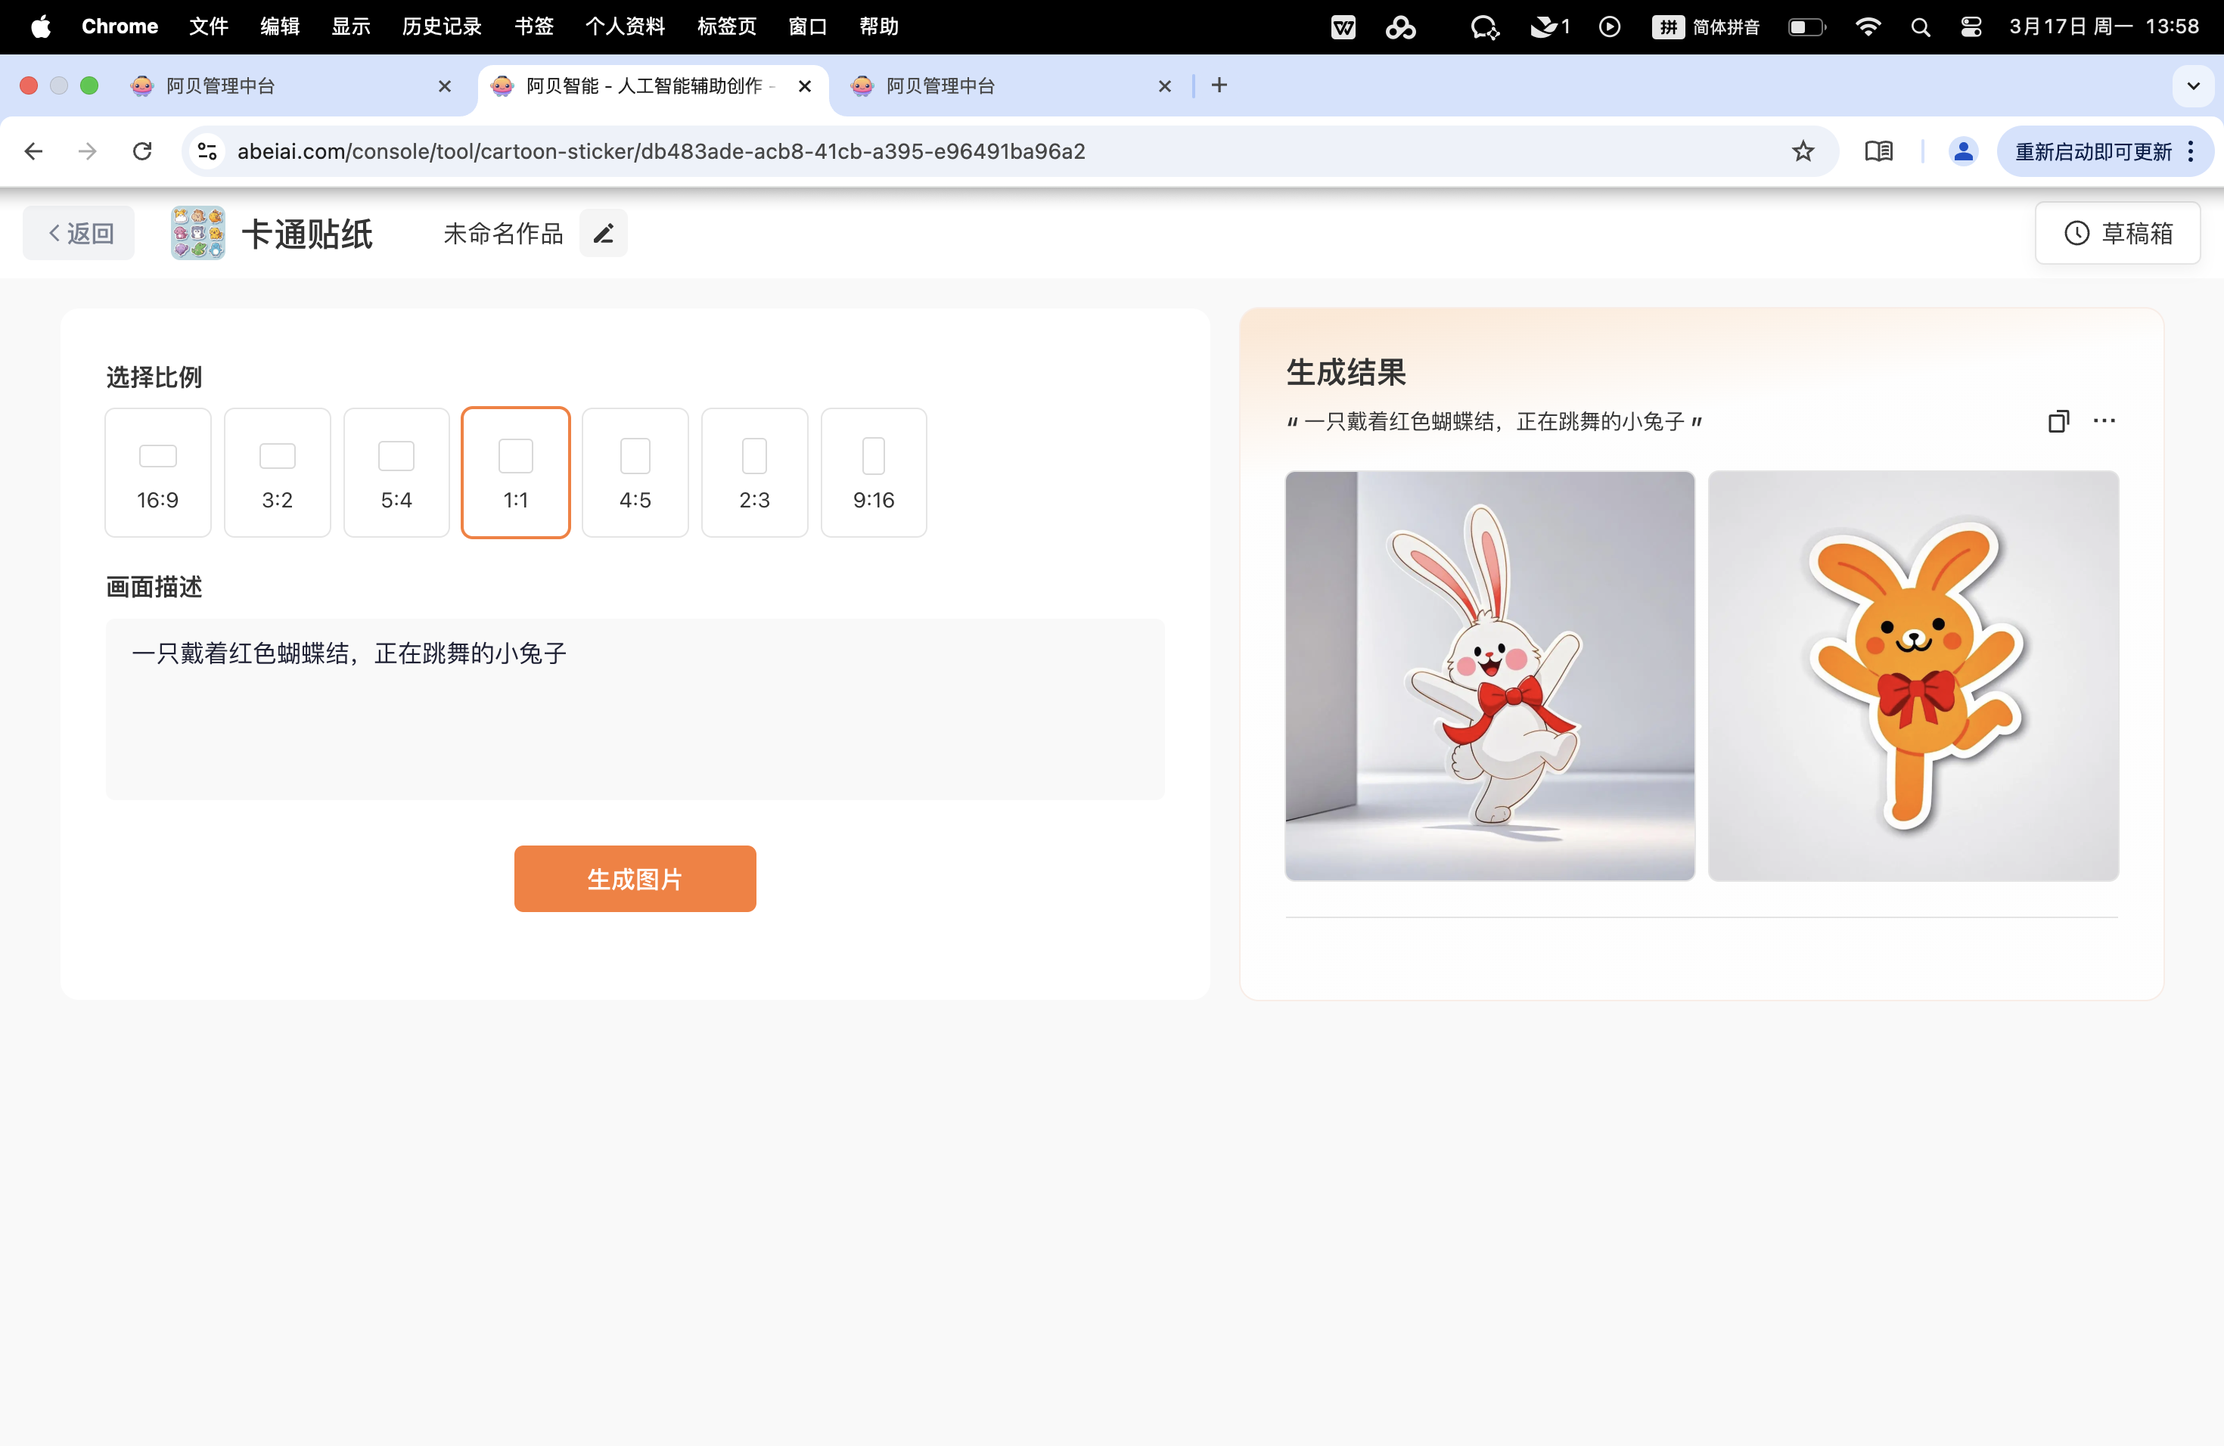Click the 生成图片 button
This screenshot has width=2224, height=1446.
point(635,879)
